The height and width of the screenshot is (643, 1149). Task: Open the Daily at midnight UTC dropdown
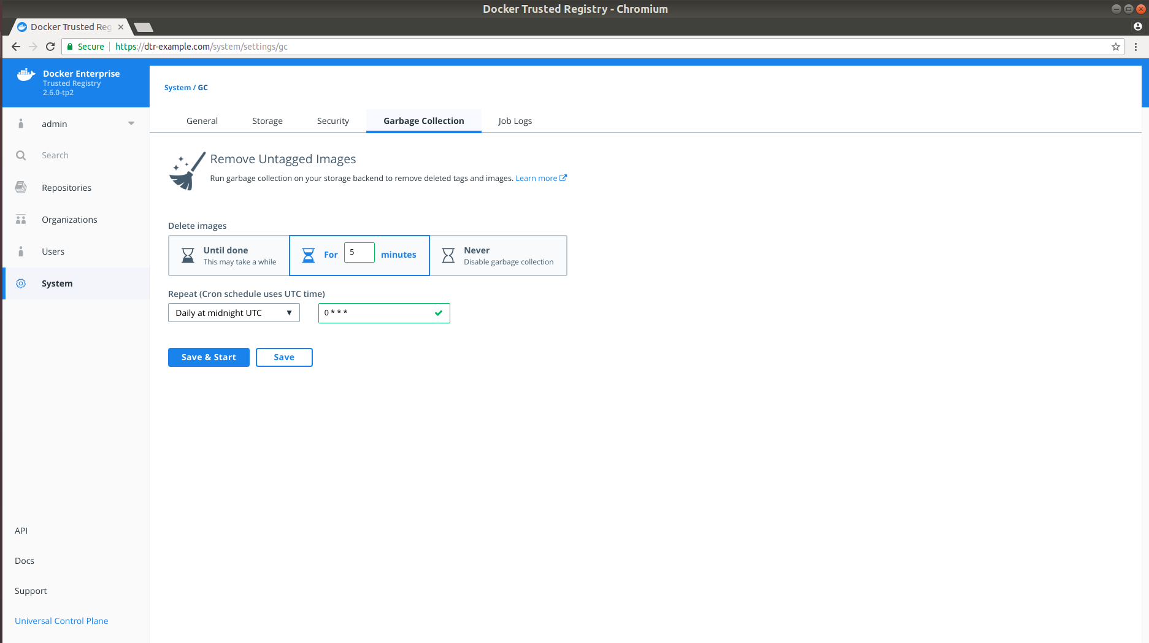[x=234, y=313]
